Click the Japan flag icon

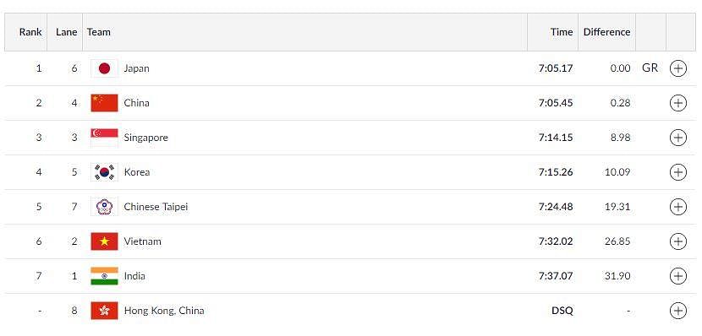pos(104,68)
